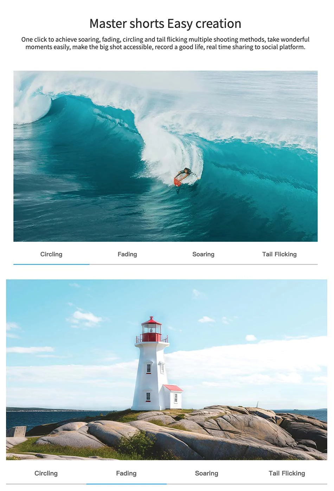The image size is (334, 491).
Task: Switch to Soaring tab below the lighthouse photo
Action: point(207,473)
